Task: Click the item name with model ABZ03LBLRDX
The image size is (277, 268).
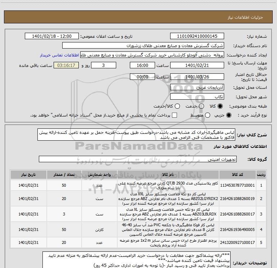Action: (x=168, y=214)
